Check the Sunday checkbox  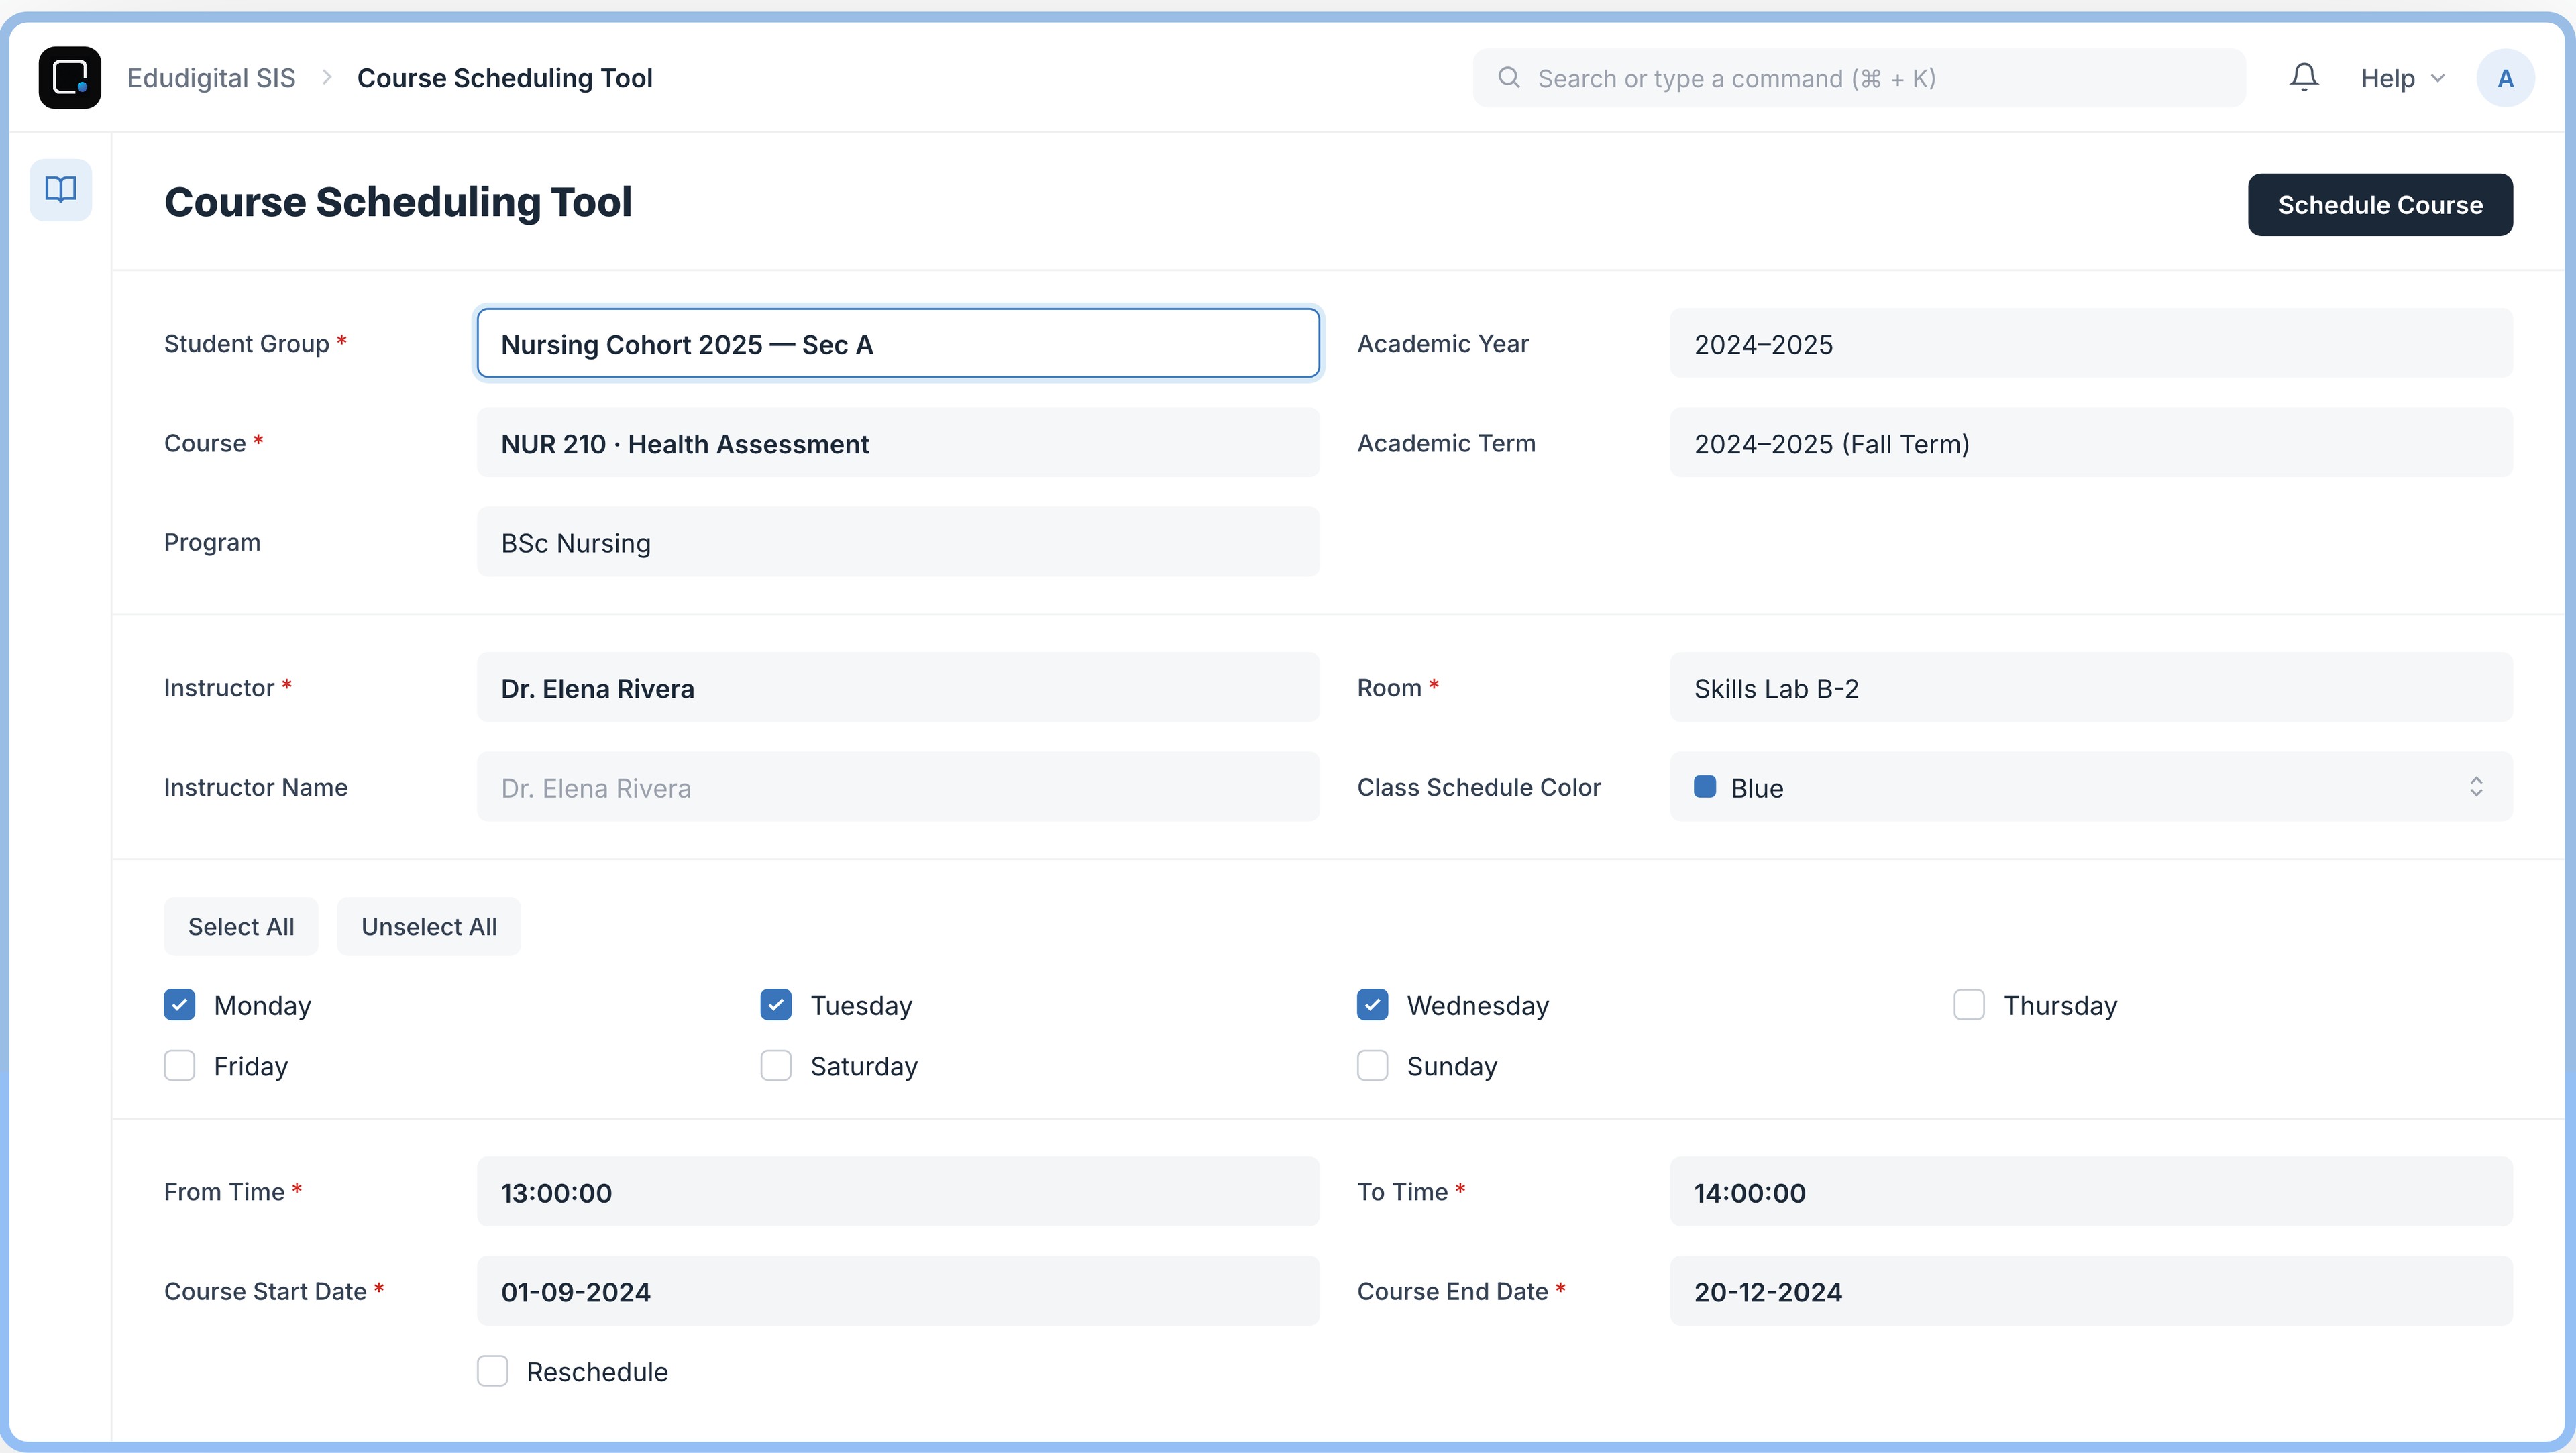point(1373,1066)
